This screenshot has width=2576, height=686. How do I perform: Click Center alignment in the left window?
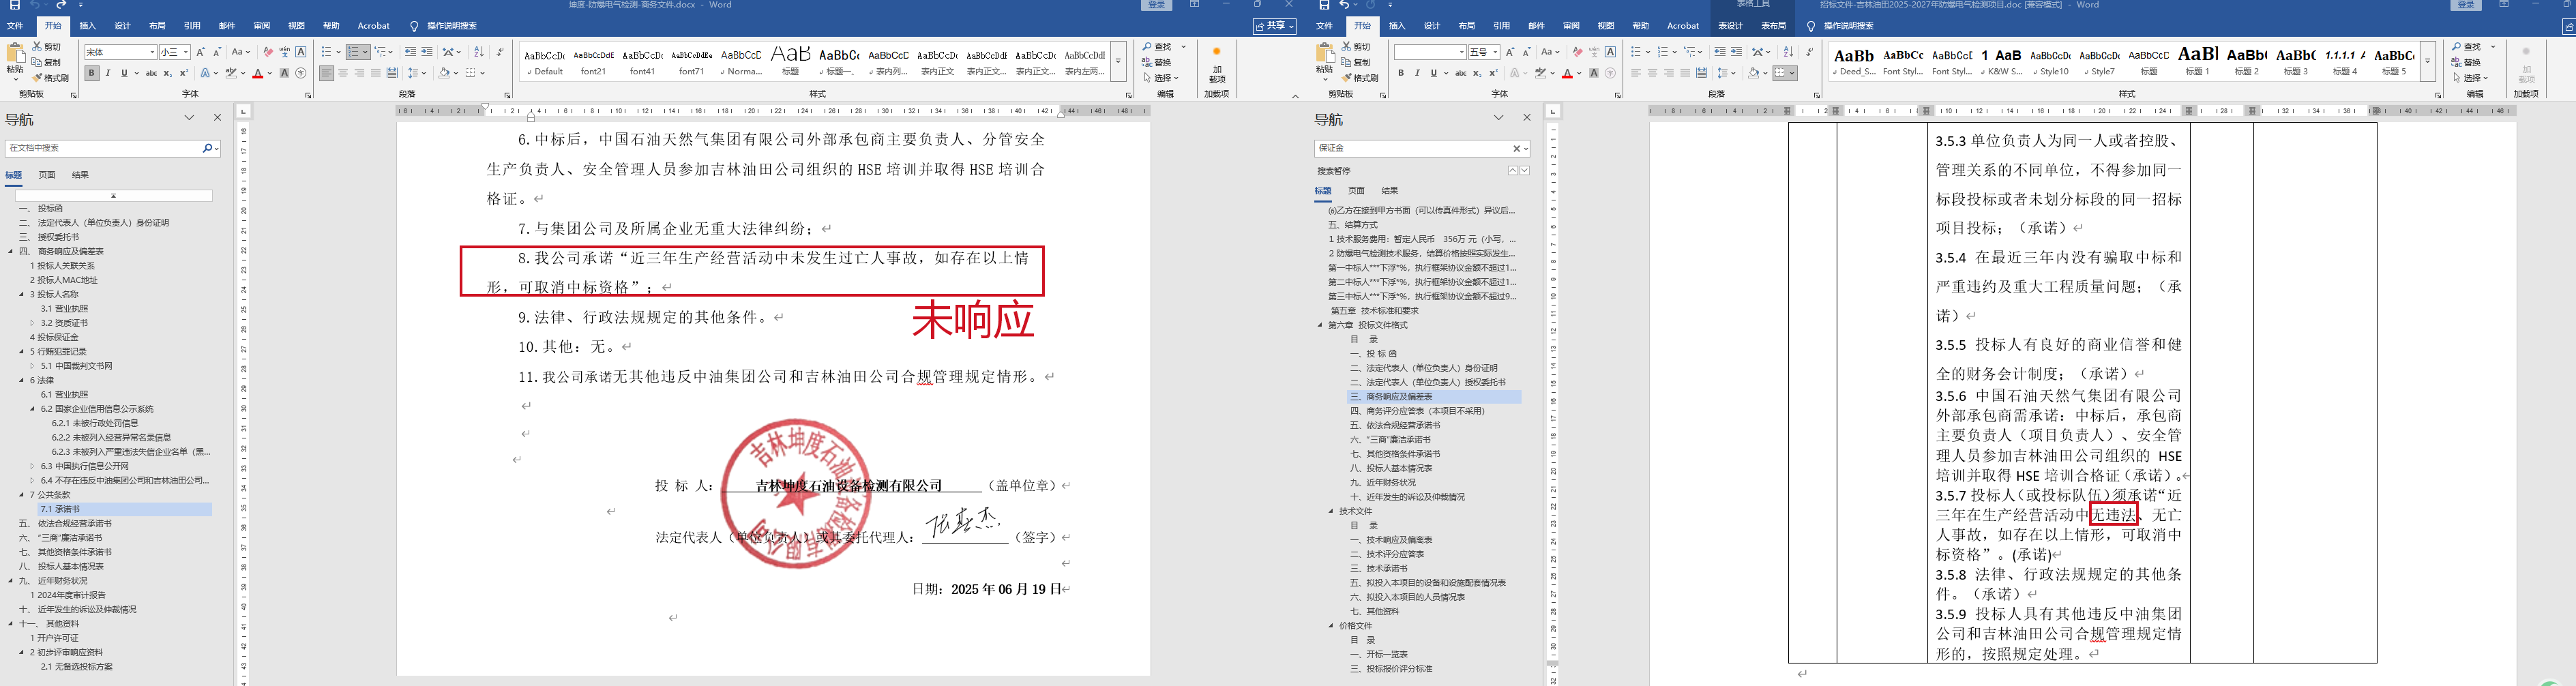343,73
